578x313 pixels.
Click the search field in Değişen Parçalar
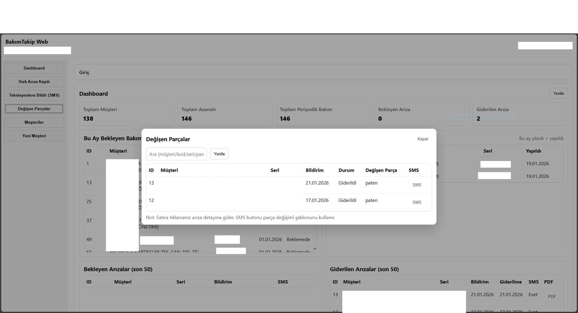(176, 154)
